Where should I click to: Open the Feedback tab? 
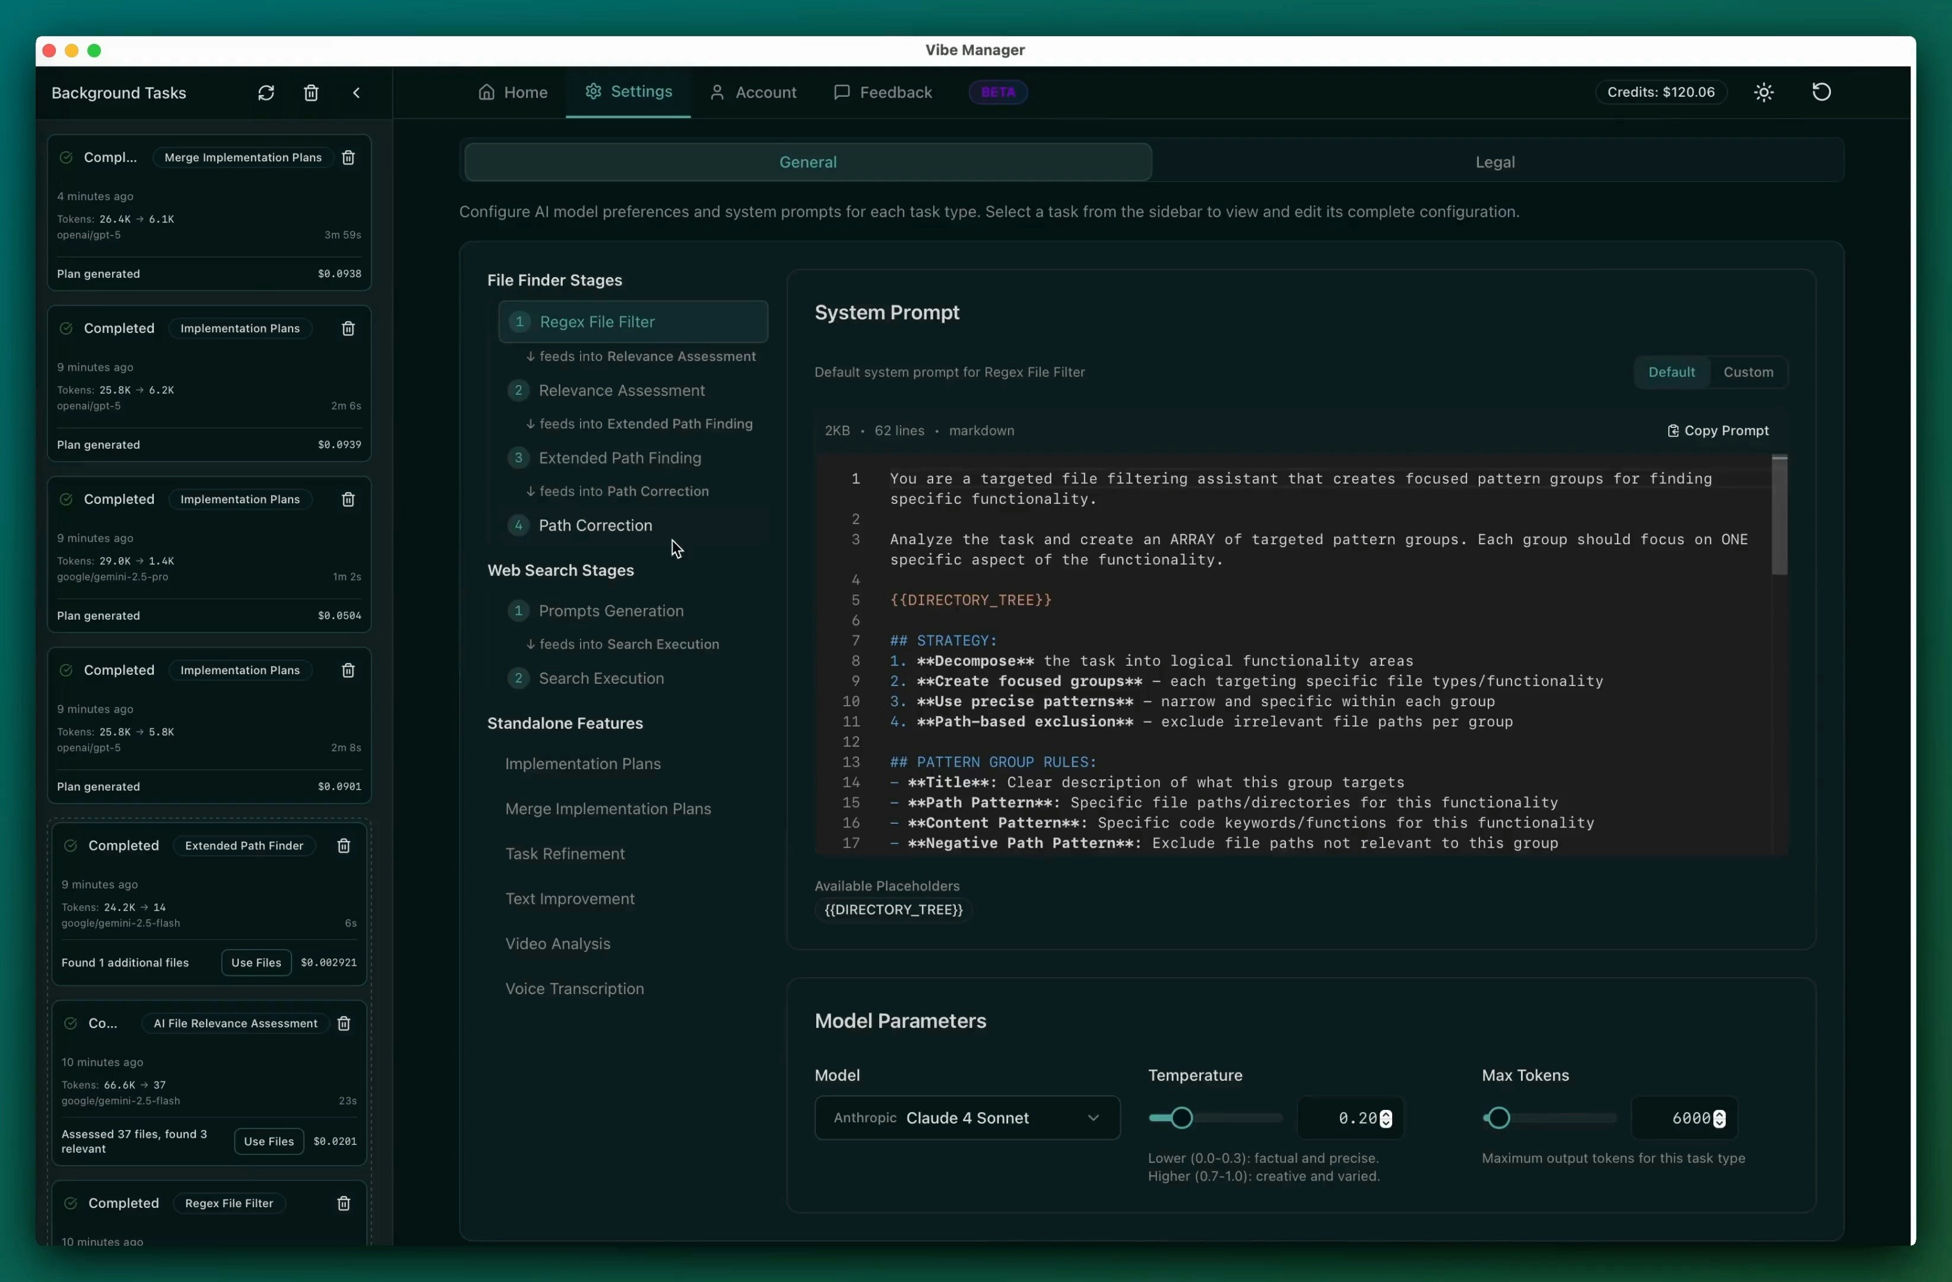[883, 92]
